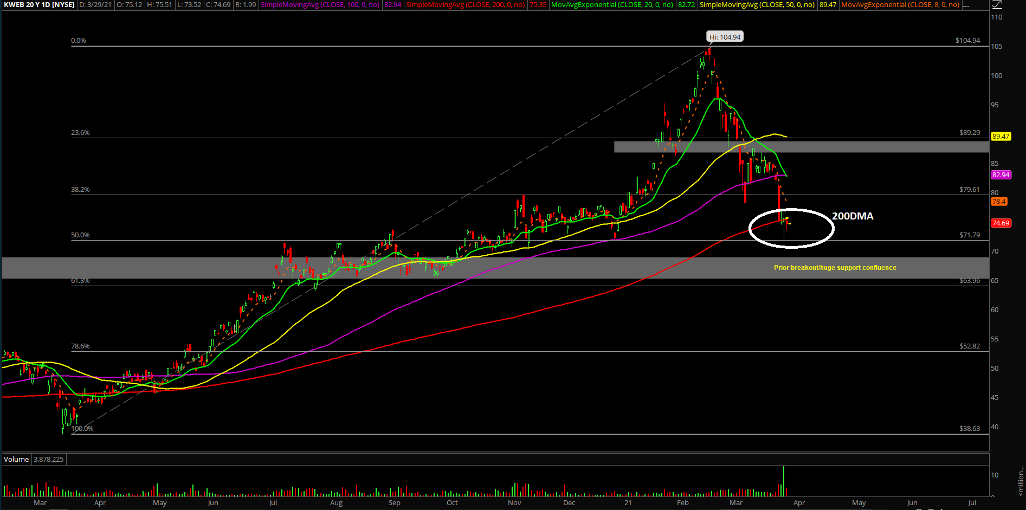
Task: Click the $104.94 Fibonacci price label
Action: tap(967, 41)
